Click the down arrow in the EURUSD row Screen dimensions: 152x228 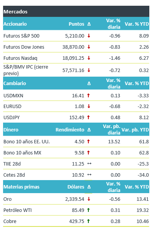point(89,106)
